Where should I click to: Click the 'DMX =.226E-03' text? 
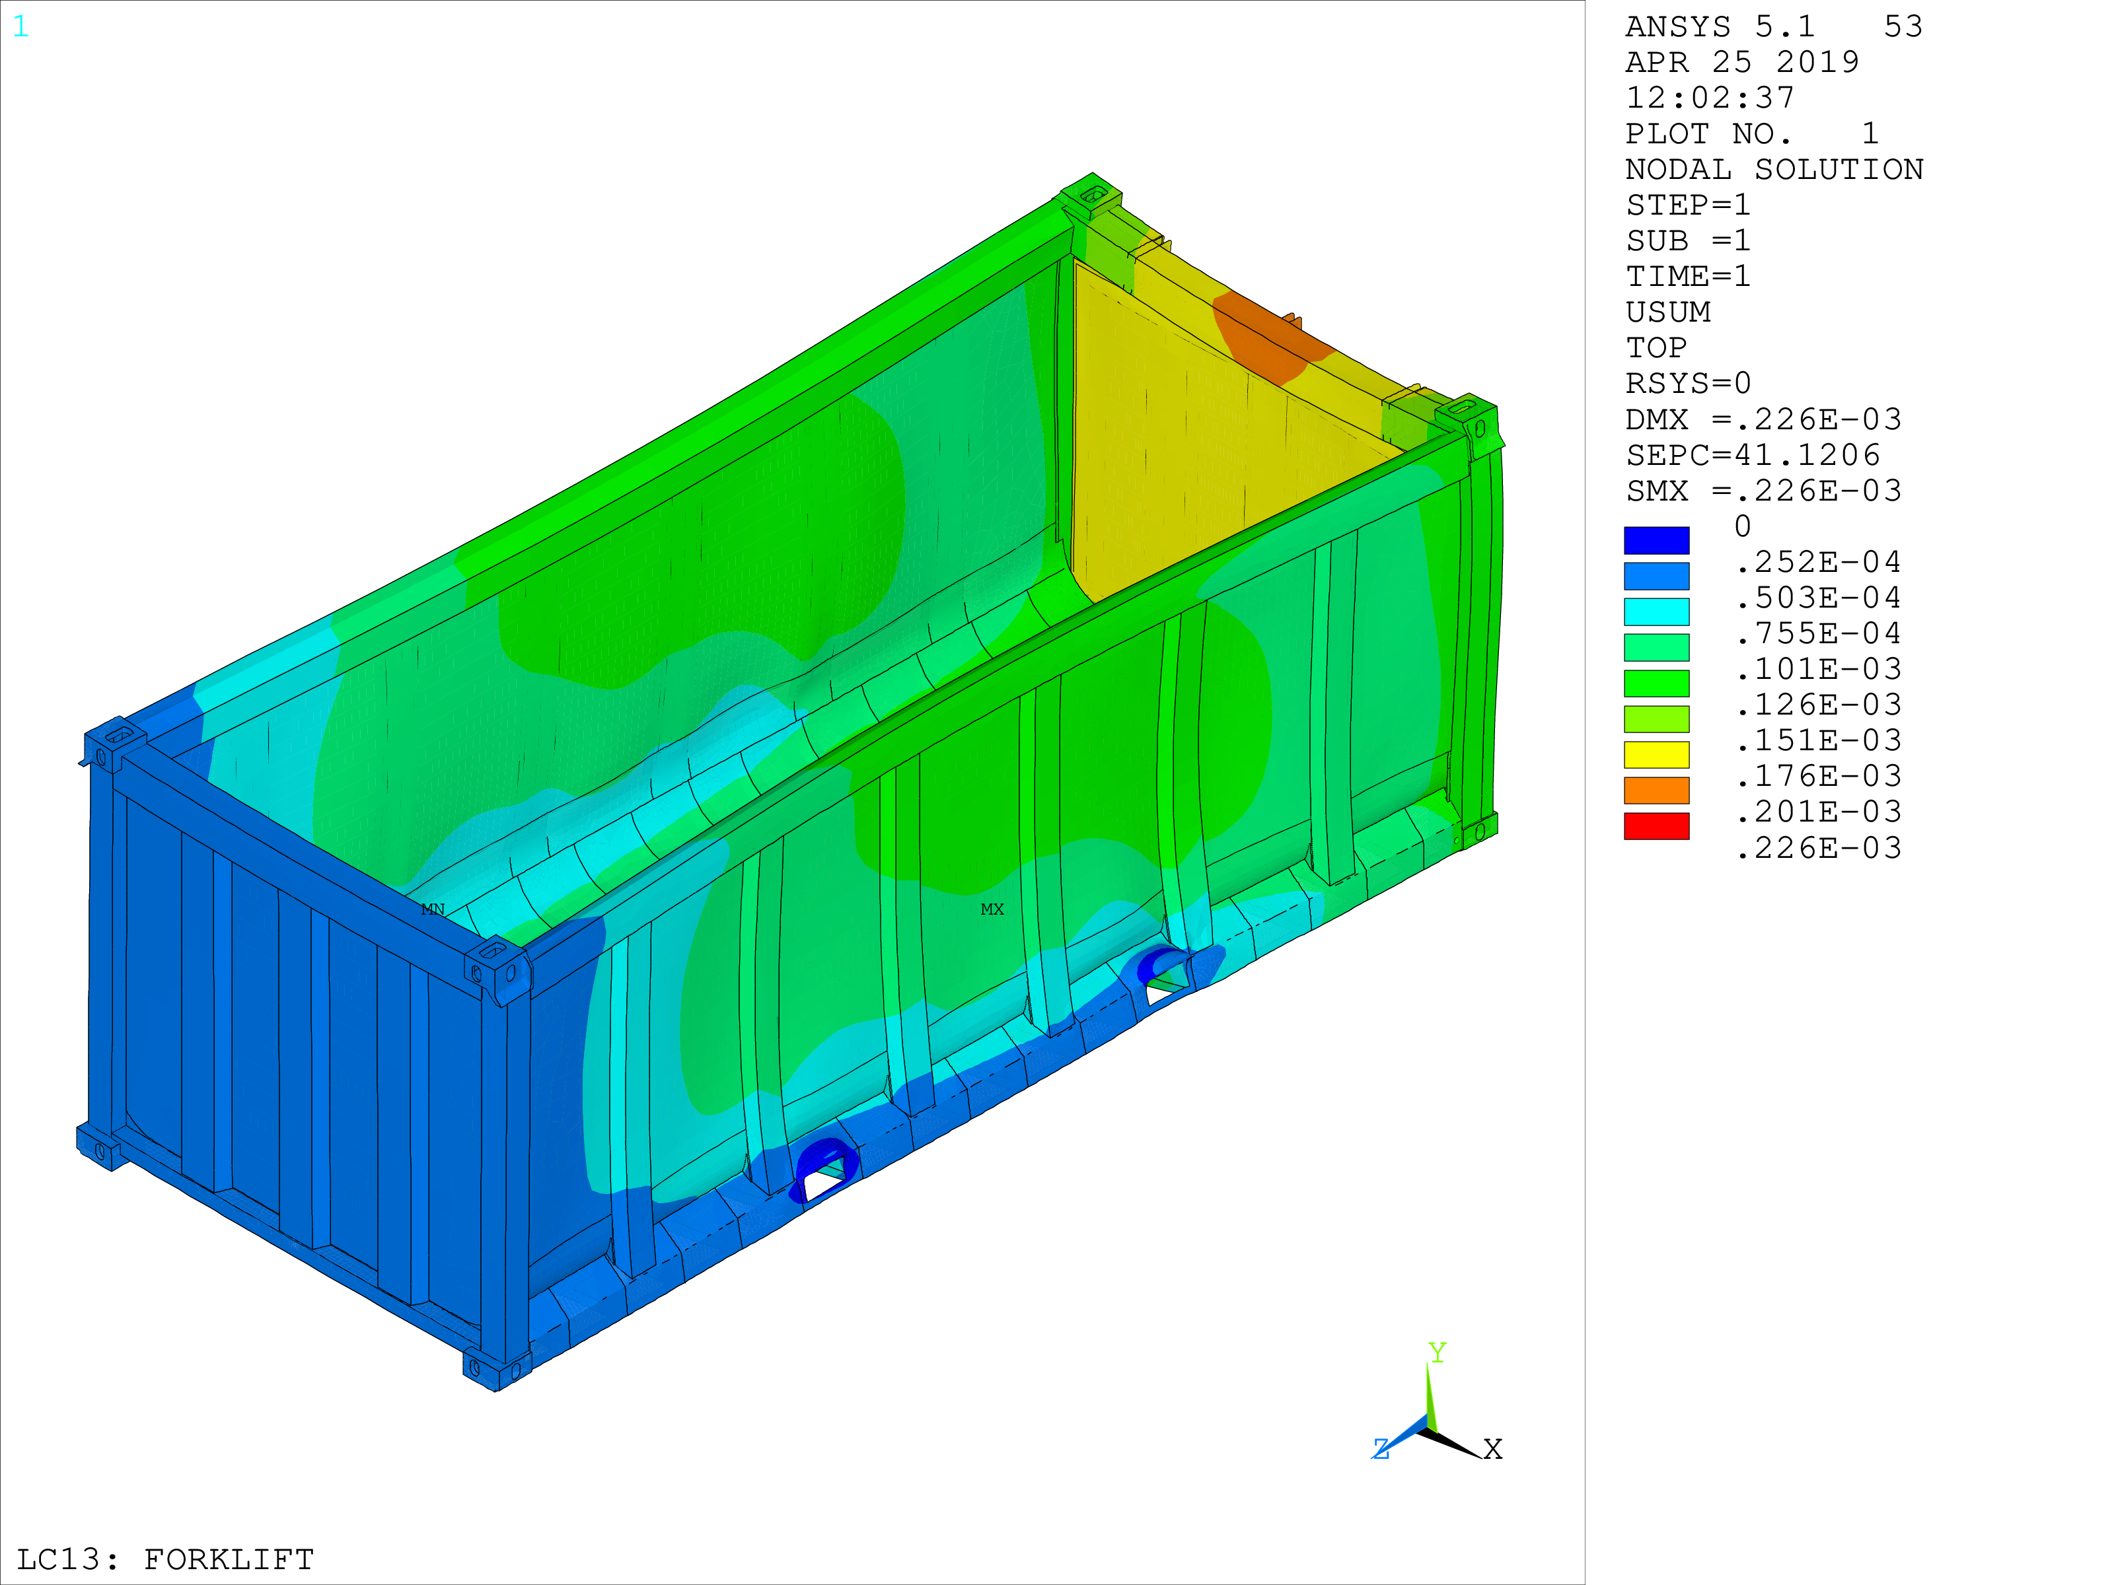1765,419
